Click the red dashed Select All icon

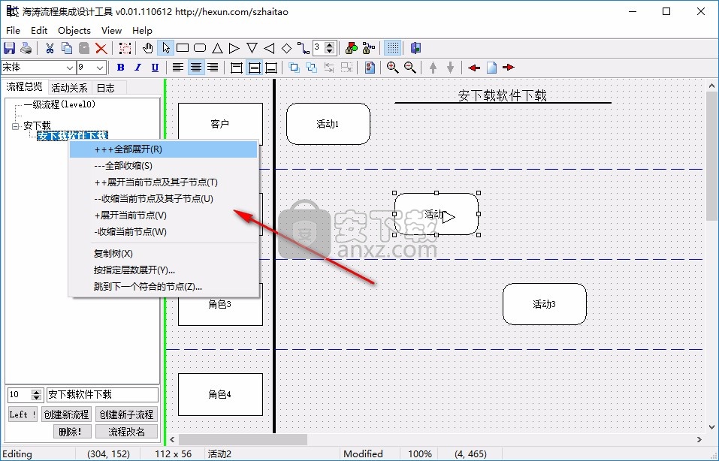[125, 48]
